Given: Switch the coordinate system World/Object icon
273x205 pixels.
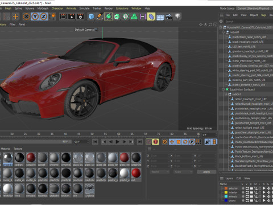Looking at the screenshot, I should point(52,17).
